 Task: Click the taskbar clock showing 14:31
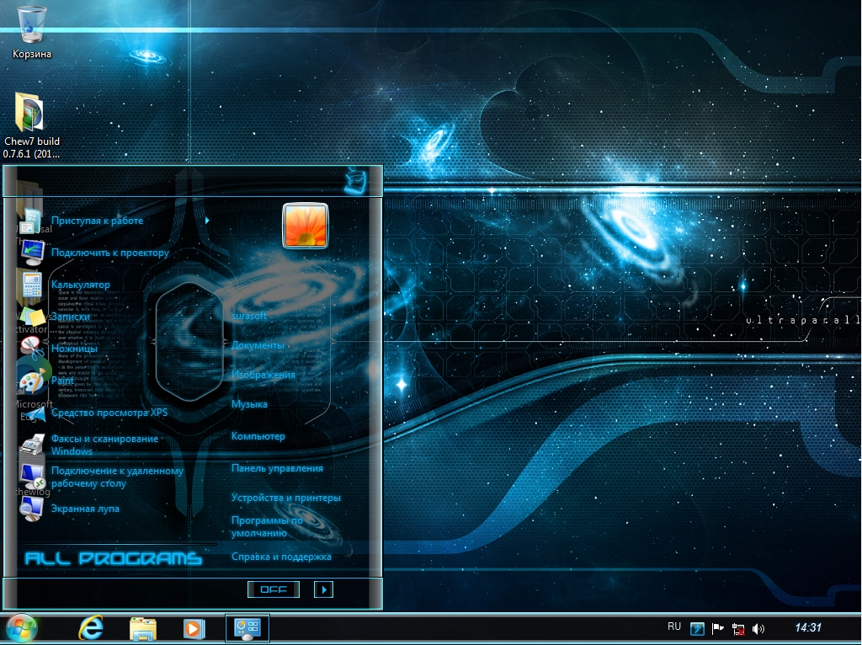[807, 627]
